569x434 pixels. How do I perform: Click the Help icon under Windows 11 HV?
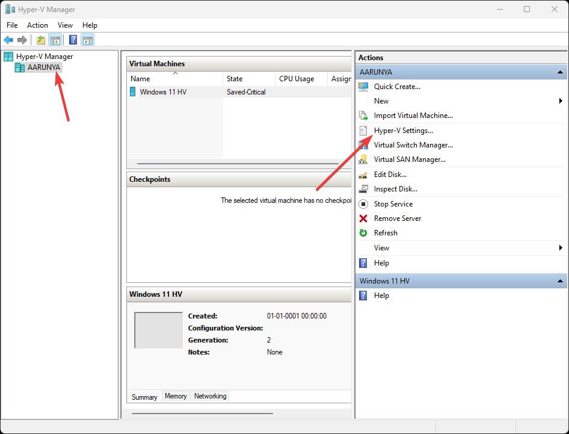(363, 296)
